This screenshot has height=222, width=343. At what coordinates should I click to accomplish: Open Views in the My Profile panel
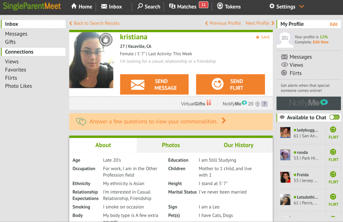pos(292,65)
